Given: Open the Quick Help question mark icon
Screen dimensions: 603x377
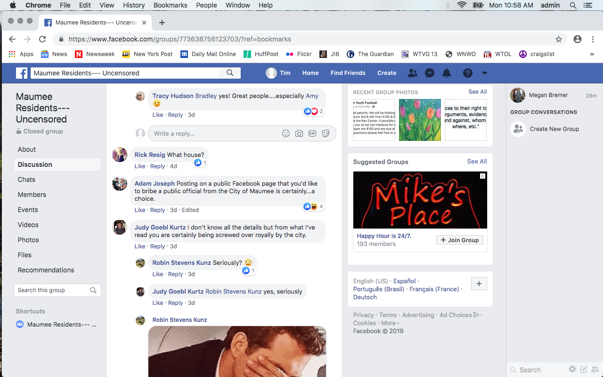Looking at the screenshot, I should click(x=467, y=73).
